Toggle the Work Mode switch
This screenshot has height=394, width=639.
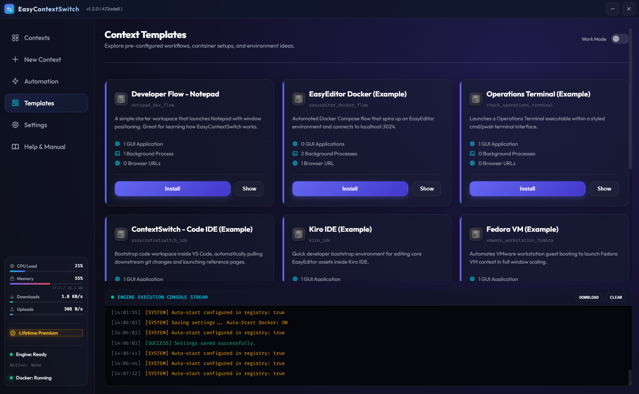coord(620,39)
